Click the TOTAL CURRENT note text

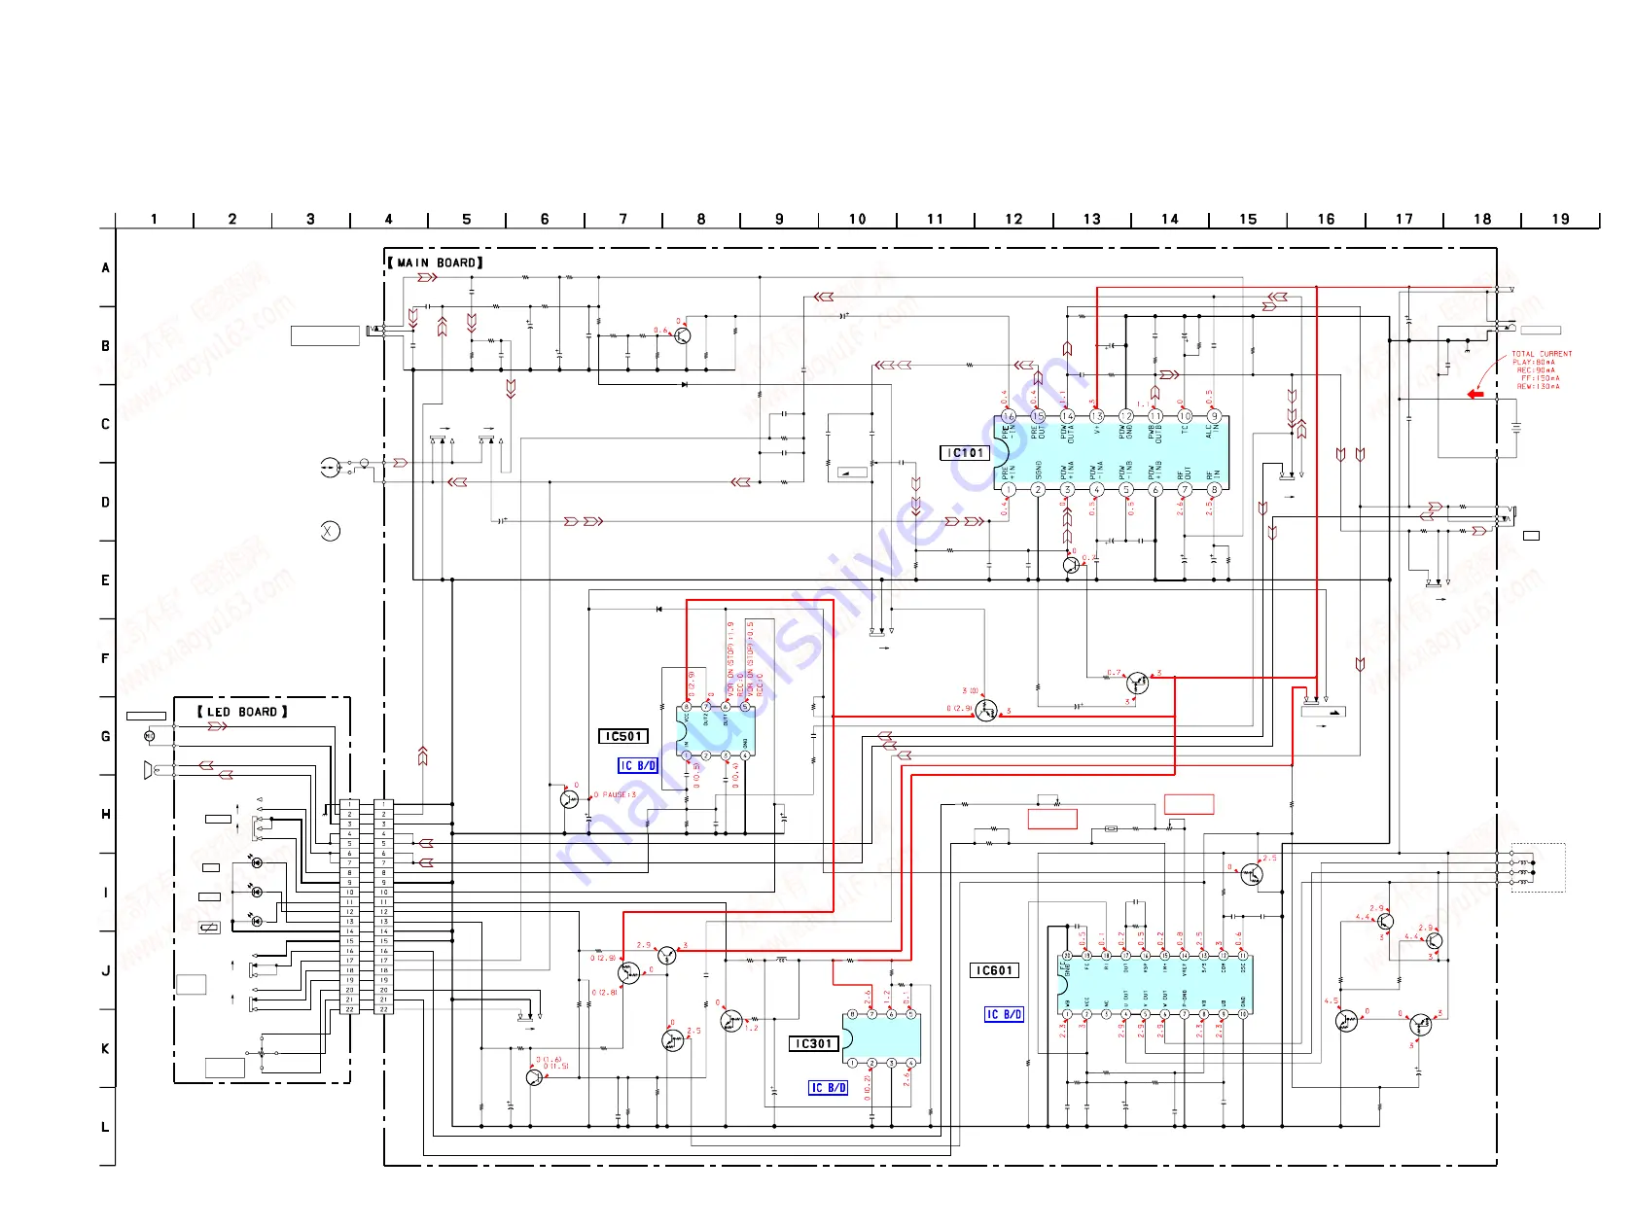[x=1540, y=370]
